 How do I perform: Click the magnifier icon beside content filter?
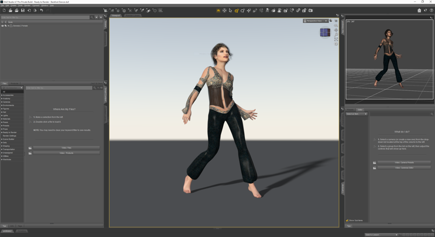pos(94,88)
